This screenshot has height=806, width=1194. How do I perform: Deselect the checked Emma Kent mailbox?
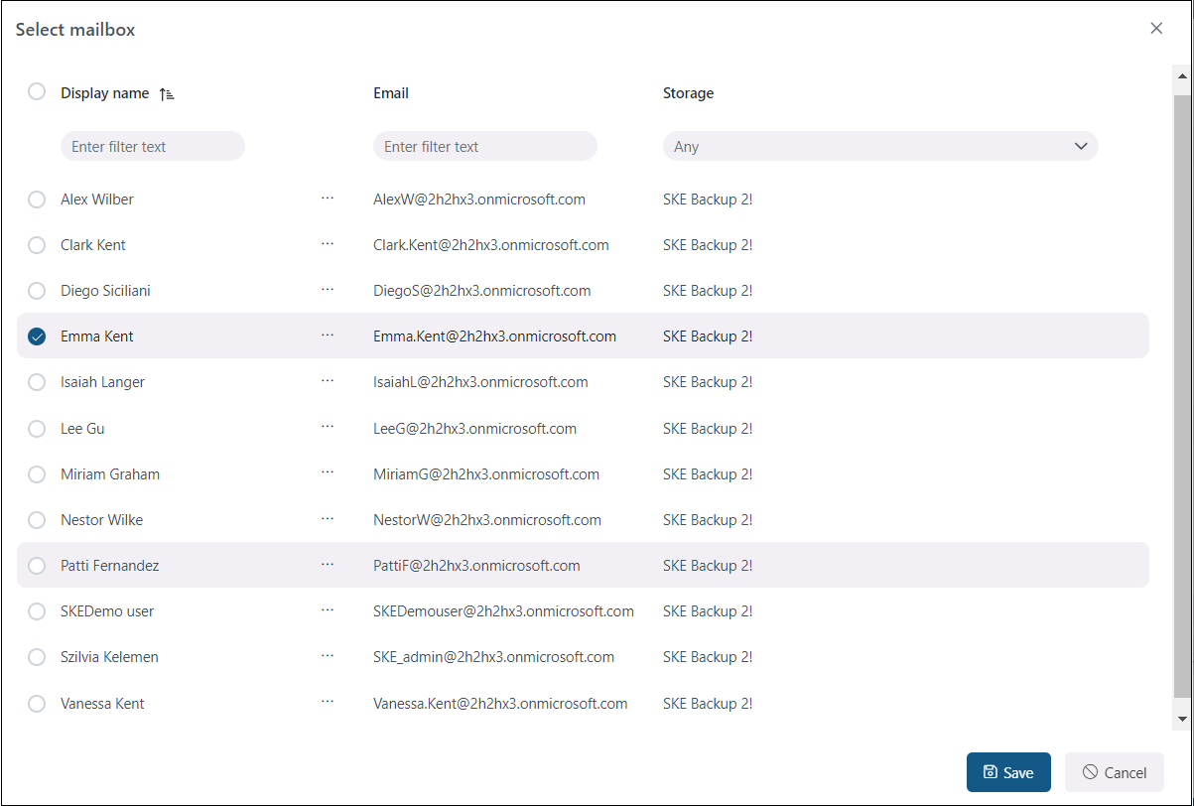(37, 336)
